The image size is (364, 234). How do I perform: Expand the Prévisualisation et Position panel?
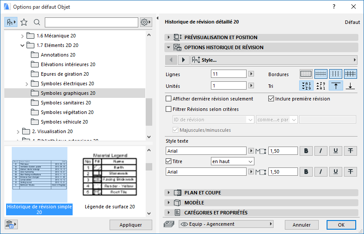point(169,37)
